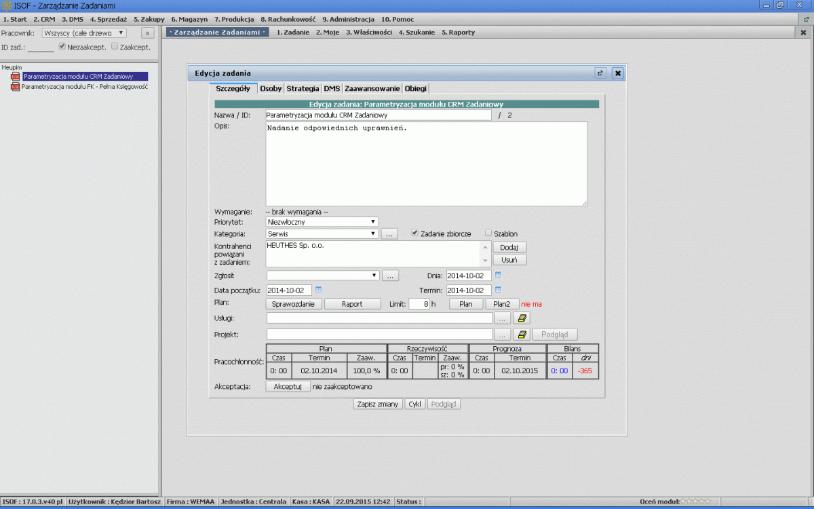Switch to the Osoby tab
The image size is (814, 509).
[271, 88]
